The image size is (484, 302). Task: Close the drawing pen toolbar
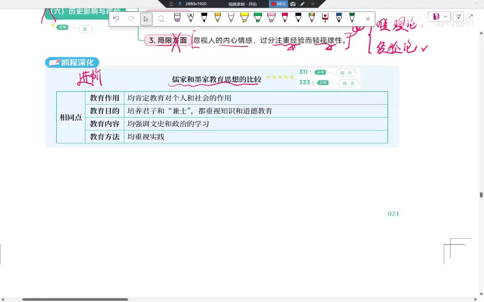(368, 19)
